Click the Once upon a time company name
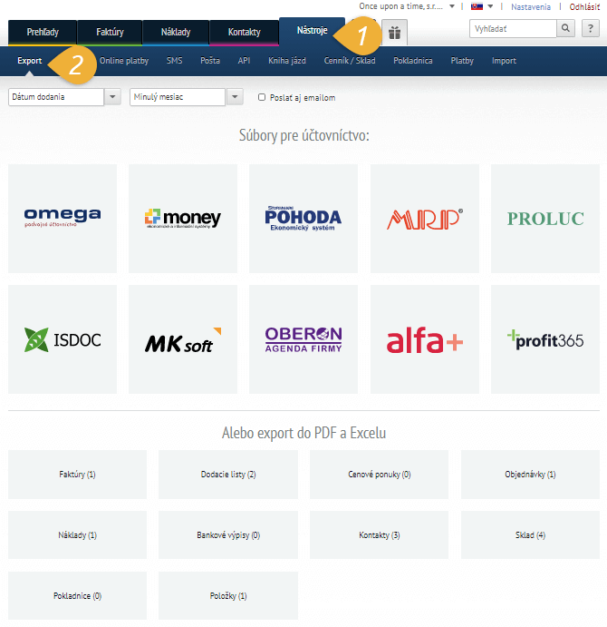The image size is (607, 627). pos(401,6)
